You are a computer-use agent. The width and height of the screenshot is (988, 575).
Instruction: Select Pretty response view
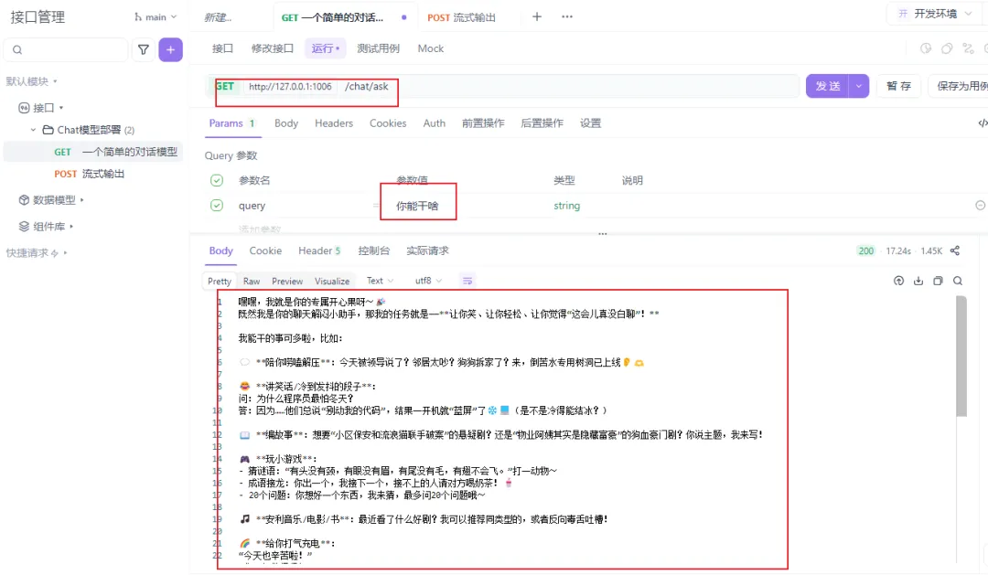(x=220, y=281)
